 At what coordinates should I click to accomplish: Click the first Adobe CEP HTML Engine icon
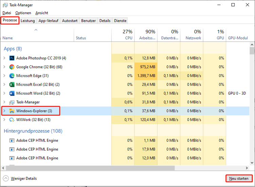[x=12, y=140]
